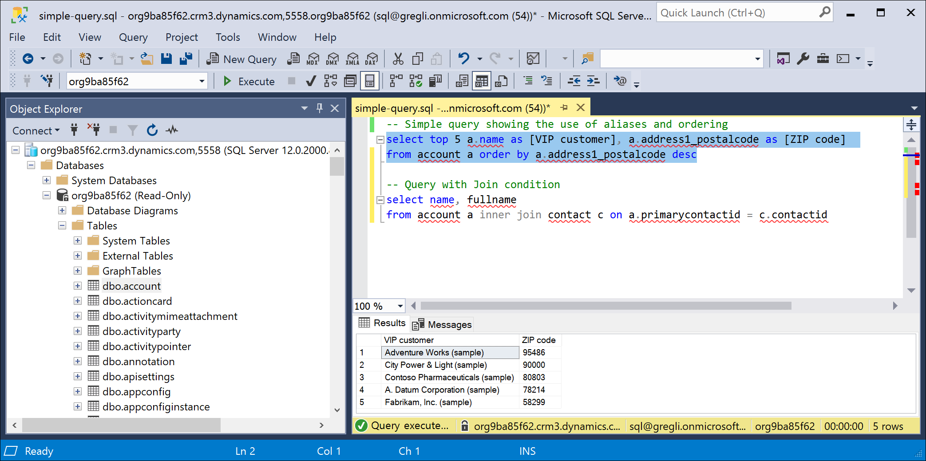Toggle auto-hide pin on Object Explorer
The width and height of the screenshot is (926, 461).
point(319,108)
